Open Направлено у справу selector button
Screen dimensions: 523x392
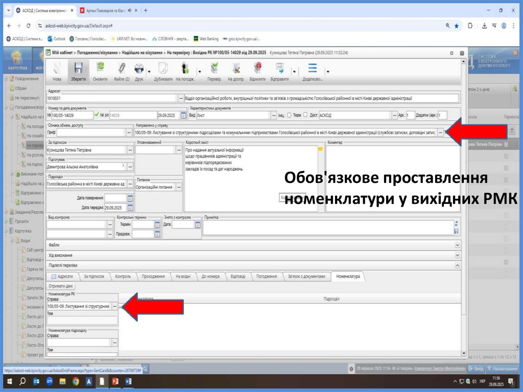tap(440, 132)
